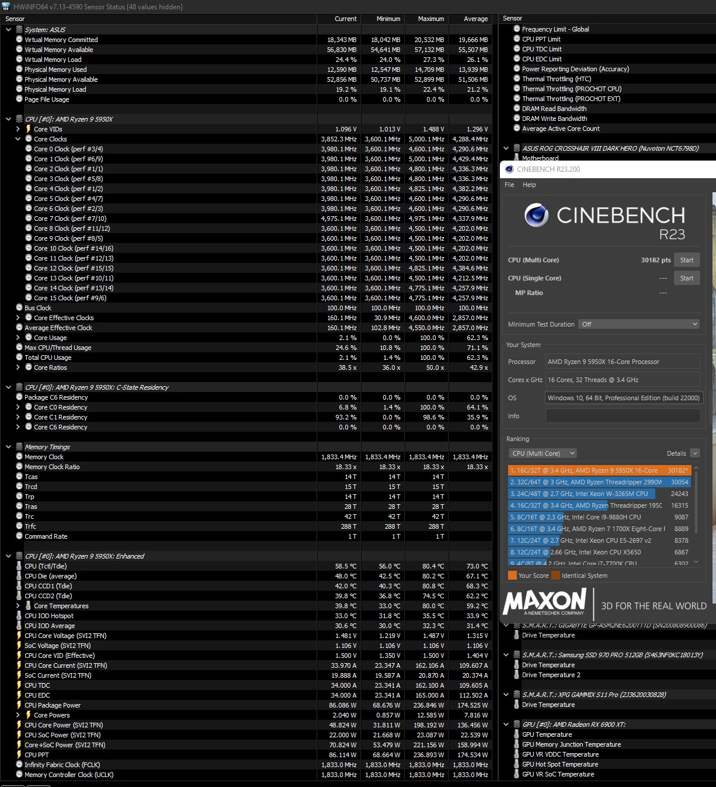Click the Command Rate sensor icon
Viewport: 716px width, 787px height.
tap(19, 536)
